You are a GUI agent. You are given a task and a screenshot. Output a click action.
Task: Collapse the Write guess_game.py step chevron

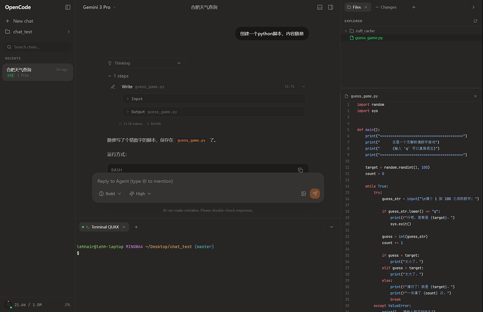point(304,87)
